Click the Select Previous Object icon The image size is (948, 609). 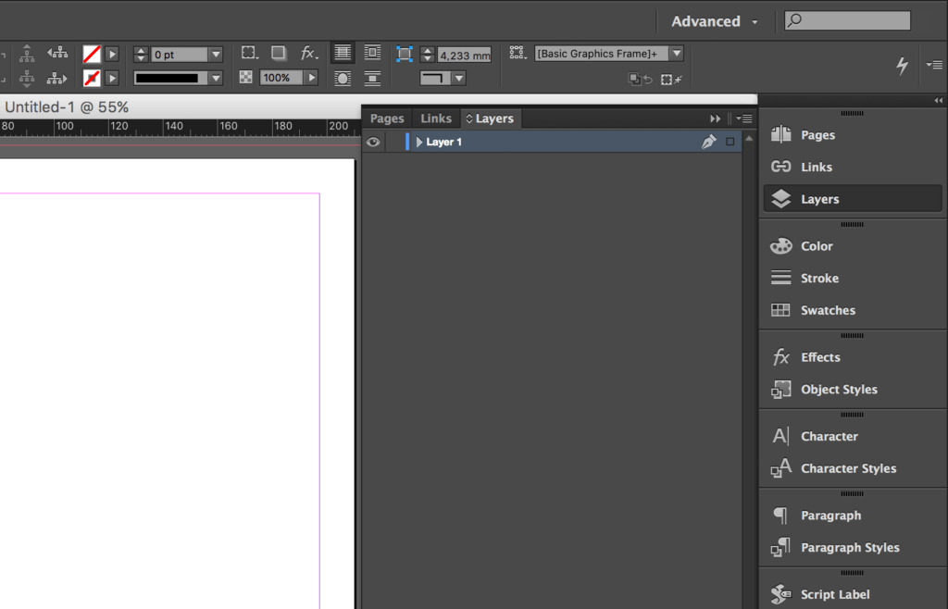tap(57, 53)
